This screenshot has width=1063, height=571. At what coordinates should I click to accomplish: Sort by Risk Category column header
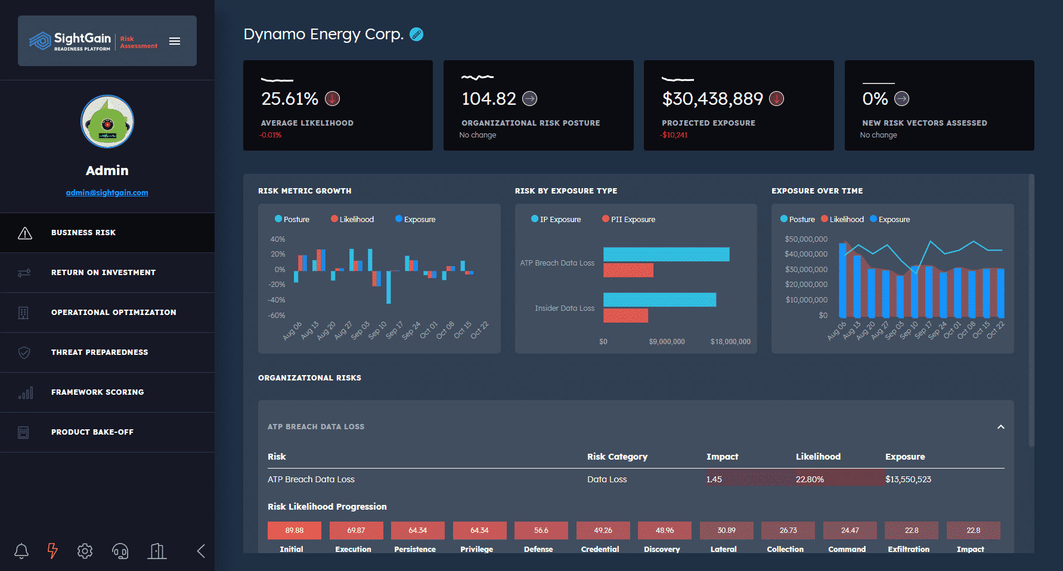[x=617, y=457]
